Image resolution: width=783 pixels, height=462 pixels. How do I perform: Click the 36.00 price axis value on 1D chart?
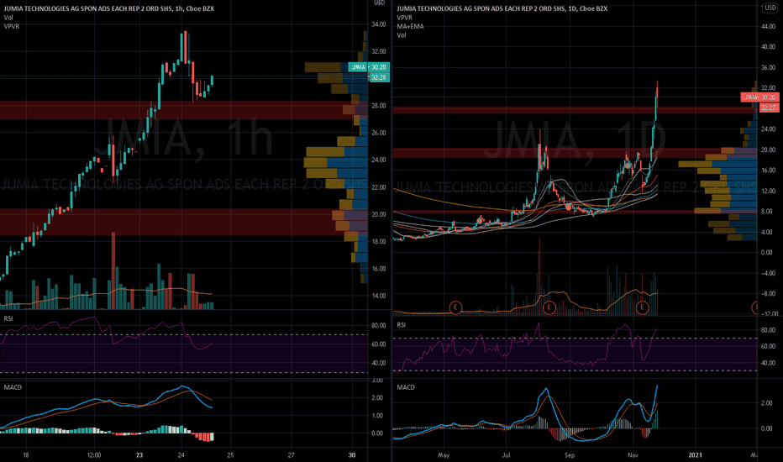point(768,67)
